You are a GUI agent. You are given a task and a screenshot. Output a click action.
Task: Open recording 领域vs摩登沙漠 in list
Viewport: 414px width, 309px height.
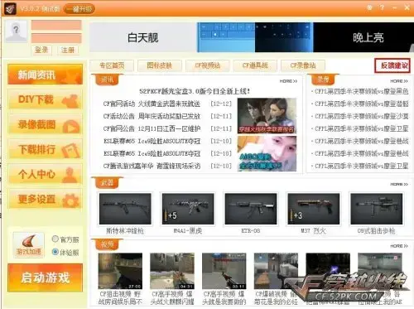click(361, 116)
